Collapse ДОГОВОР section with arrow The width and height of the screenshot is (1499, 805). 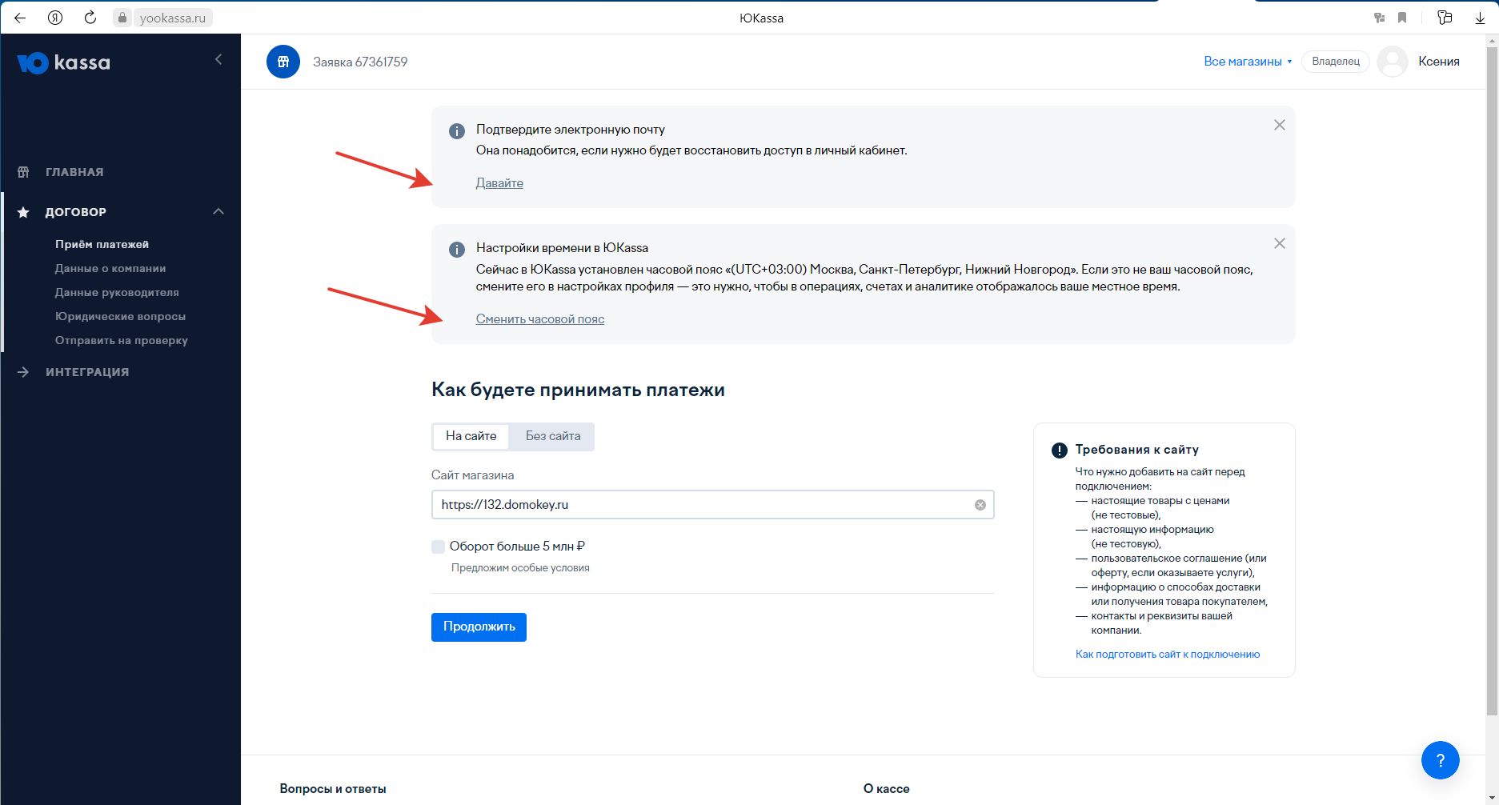coord(218,211)
